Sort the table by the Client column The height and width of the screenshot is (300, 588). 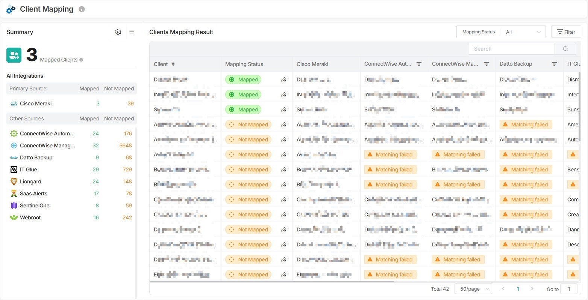[173, 64]
